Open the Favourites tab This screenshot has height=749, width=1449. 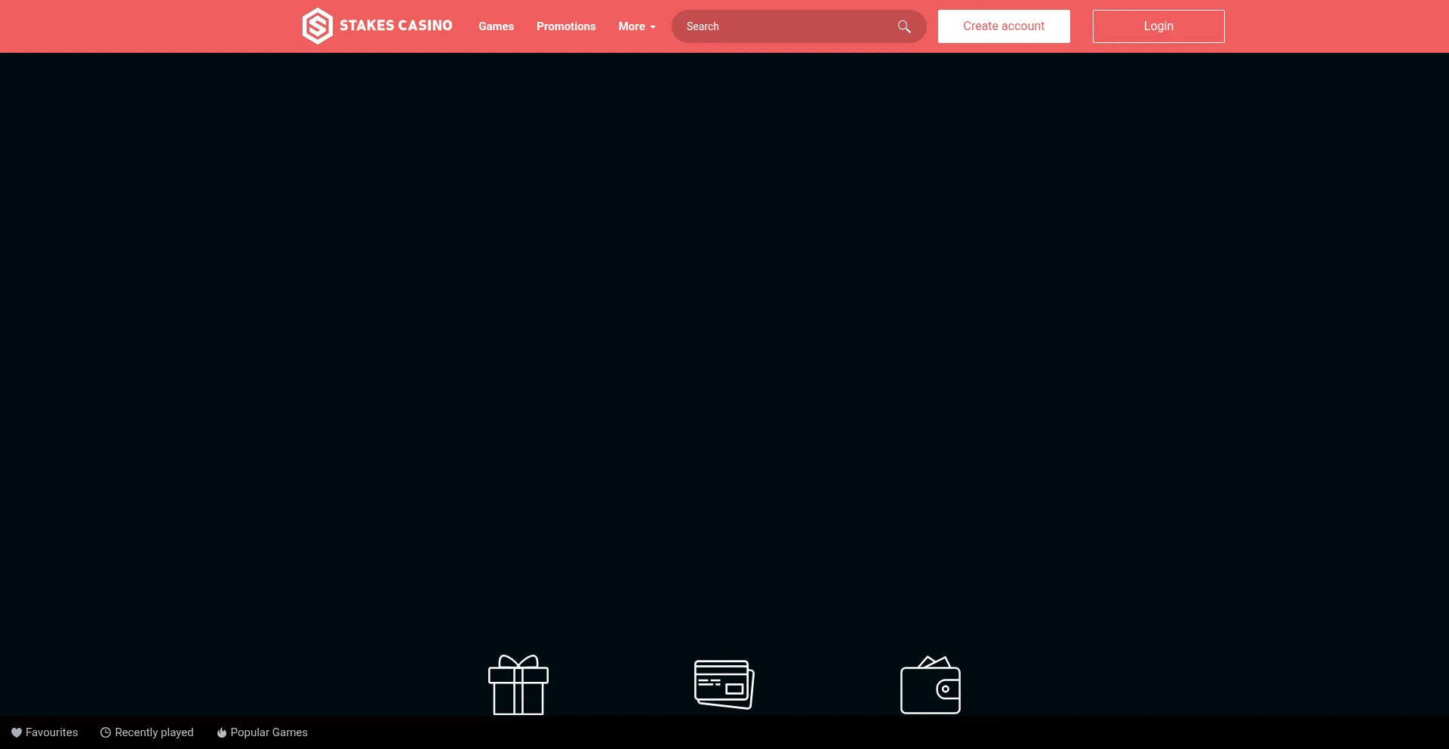click(x=45, y=732)
